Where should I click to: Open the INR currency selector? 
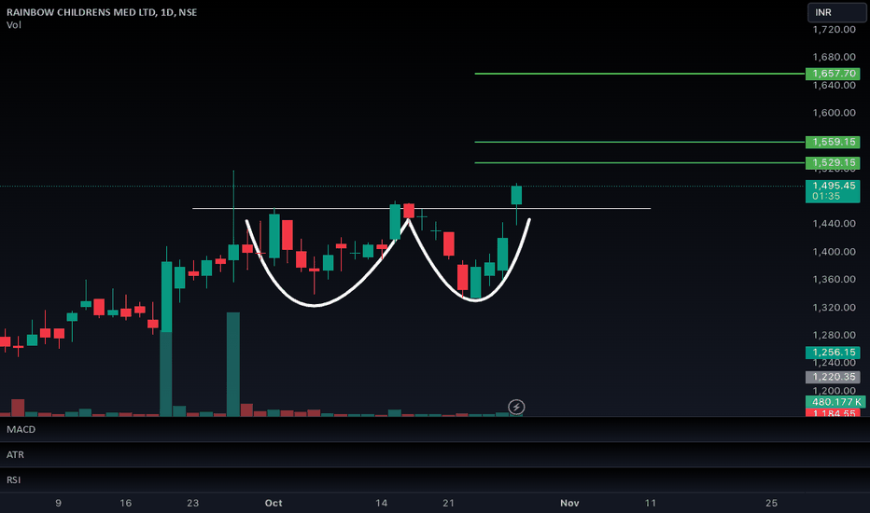[836, 12]
